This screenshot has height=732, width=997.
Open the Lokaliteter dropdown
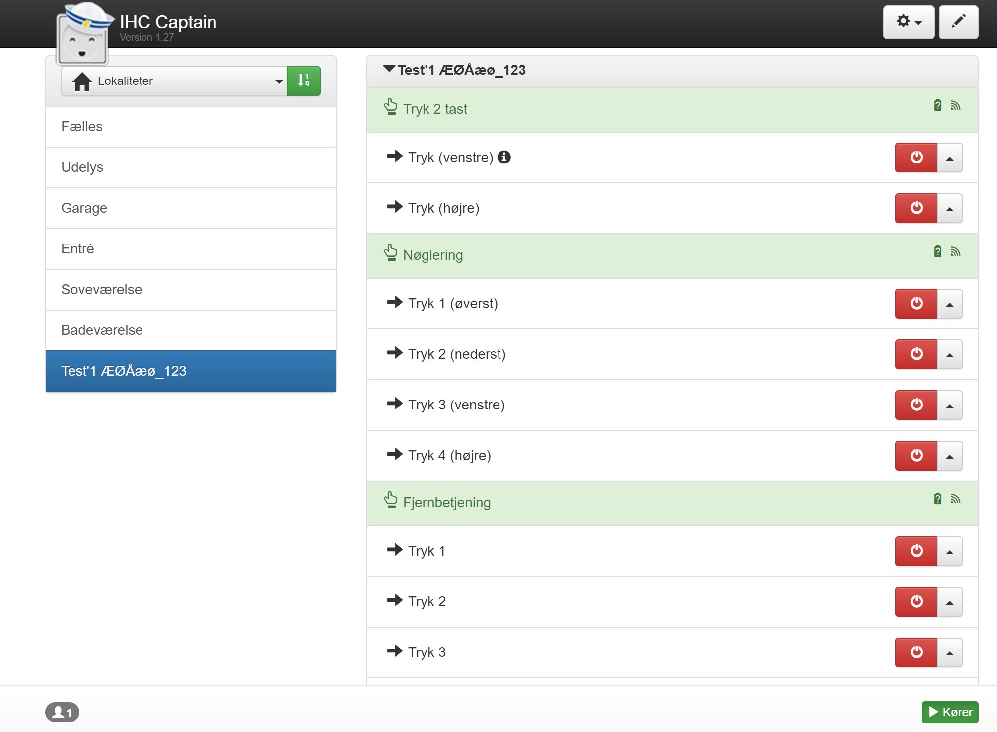click(174, 81)
